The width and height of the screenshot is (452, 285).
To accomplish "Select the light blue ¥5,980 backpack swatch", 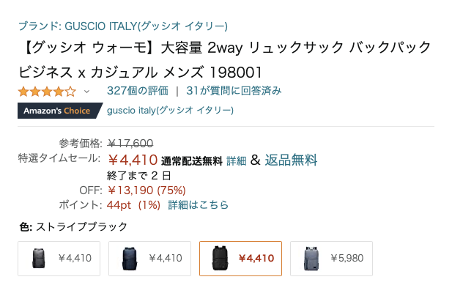I will 332,259.
